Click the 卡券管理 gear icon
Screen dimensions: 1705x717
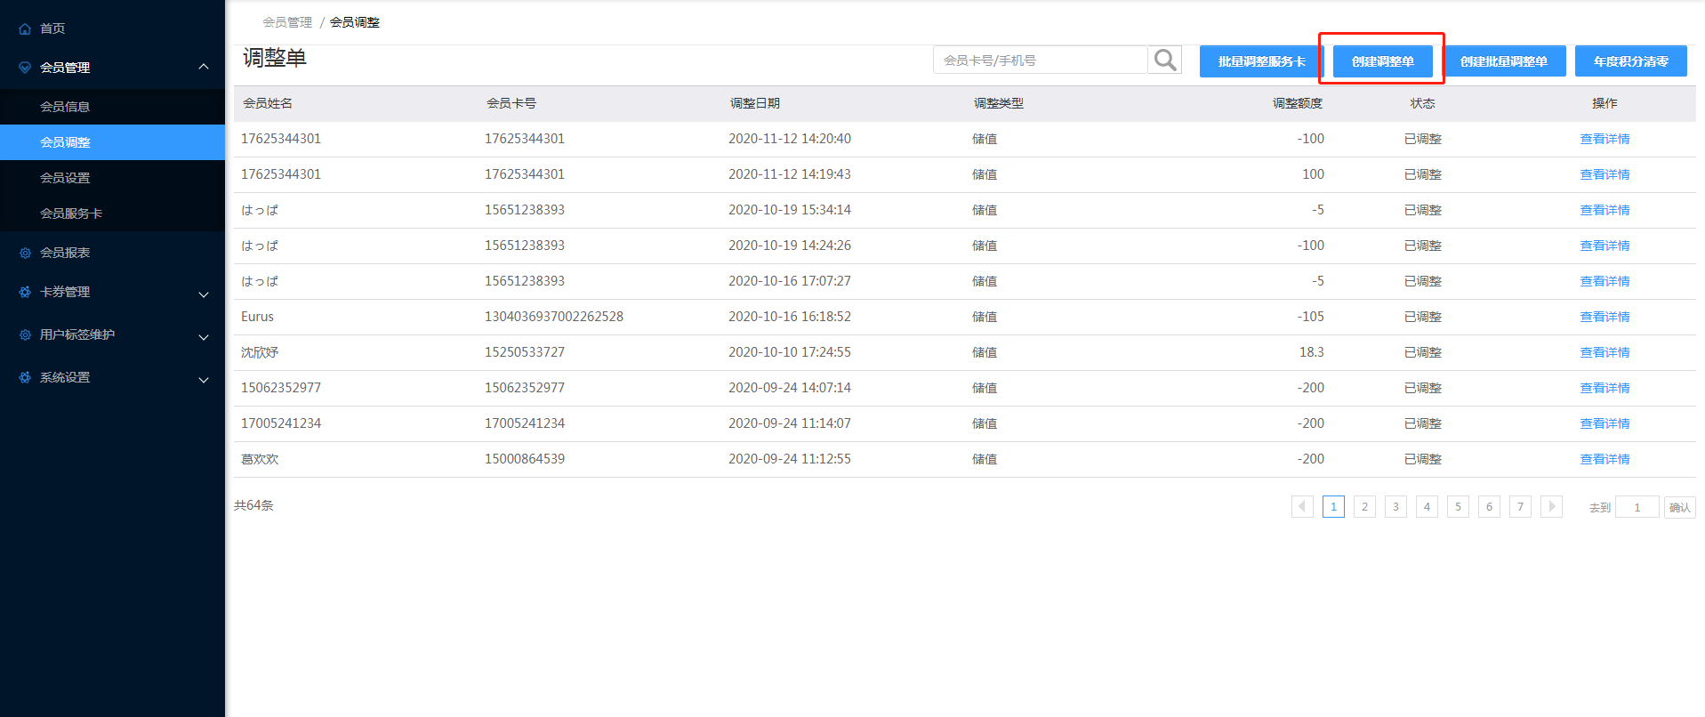point(25,292)
